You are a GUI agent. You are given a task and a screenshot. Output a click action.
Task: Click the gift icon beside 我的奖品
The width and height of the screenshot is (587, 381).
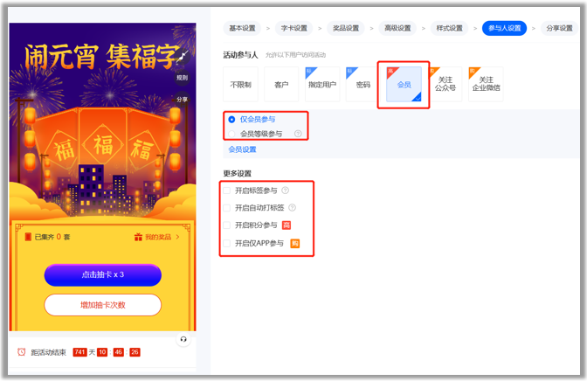click(138, 237)
